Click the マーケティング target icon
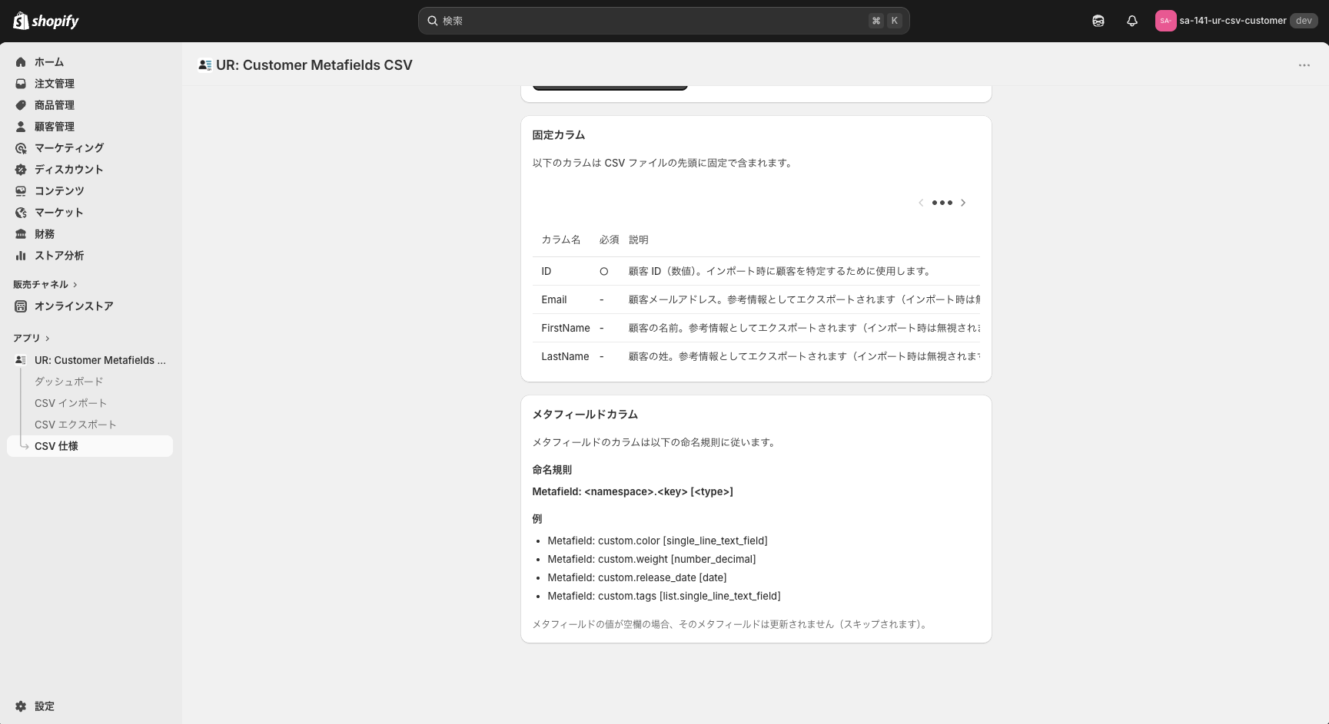1329x724 pixels. point(21,148)
